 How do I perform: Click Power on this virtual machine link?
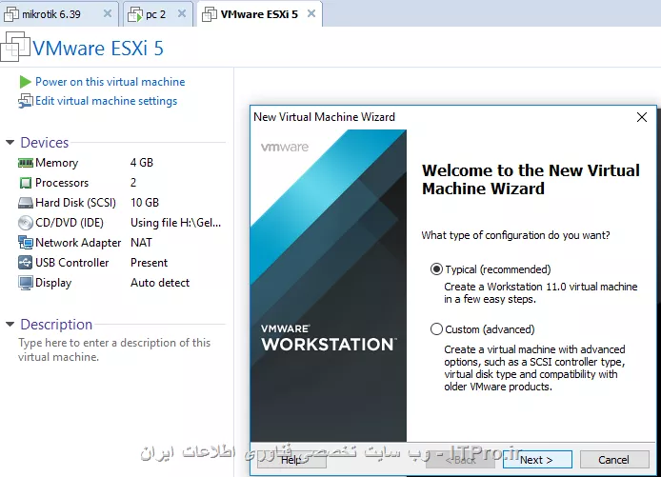110,82
